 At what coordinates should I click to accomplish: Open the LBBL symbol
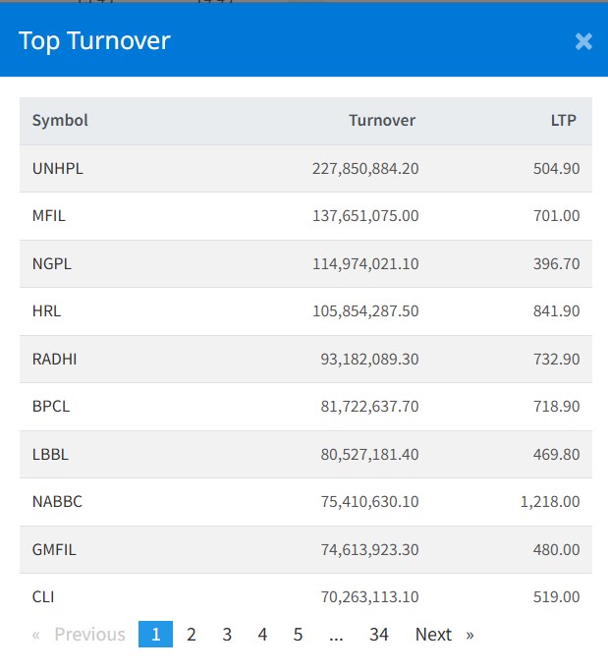pos(50,455)
